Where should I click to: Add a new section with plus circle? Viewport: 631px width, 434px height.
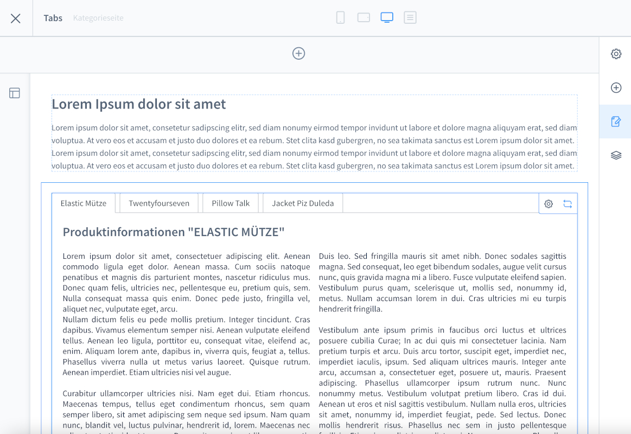[x=298, y=54]
